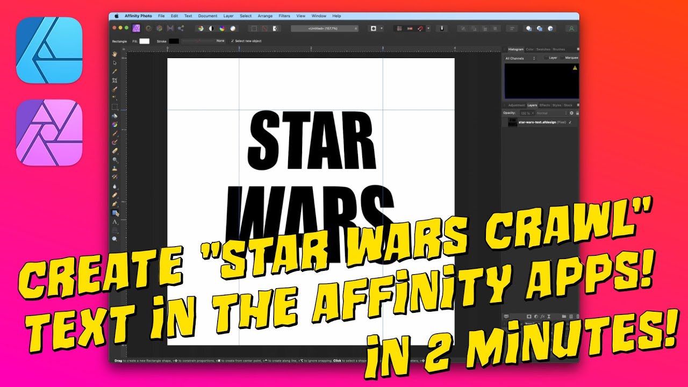Open the Window menu
Screen dimensions: 688x387
(x=319, y=16)
